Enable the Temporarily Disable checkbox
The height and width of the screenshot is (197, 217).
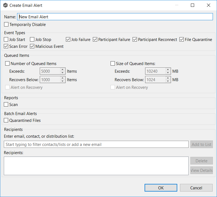pyautogui.click(x=6, y=25)
